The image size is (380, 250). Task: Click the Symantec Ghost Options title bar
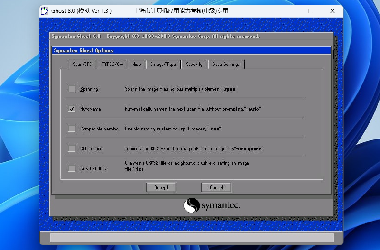pos(191,50)
